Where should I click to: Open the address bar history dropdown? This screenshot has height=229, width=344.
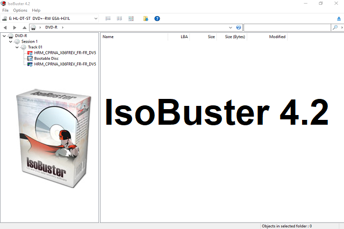[x=231, y=27]
